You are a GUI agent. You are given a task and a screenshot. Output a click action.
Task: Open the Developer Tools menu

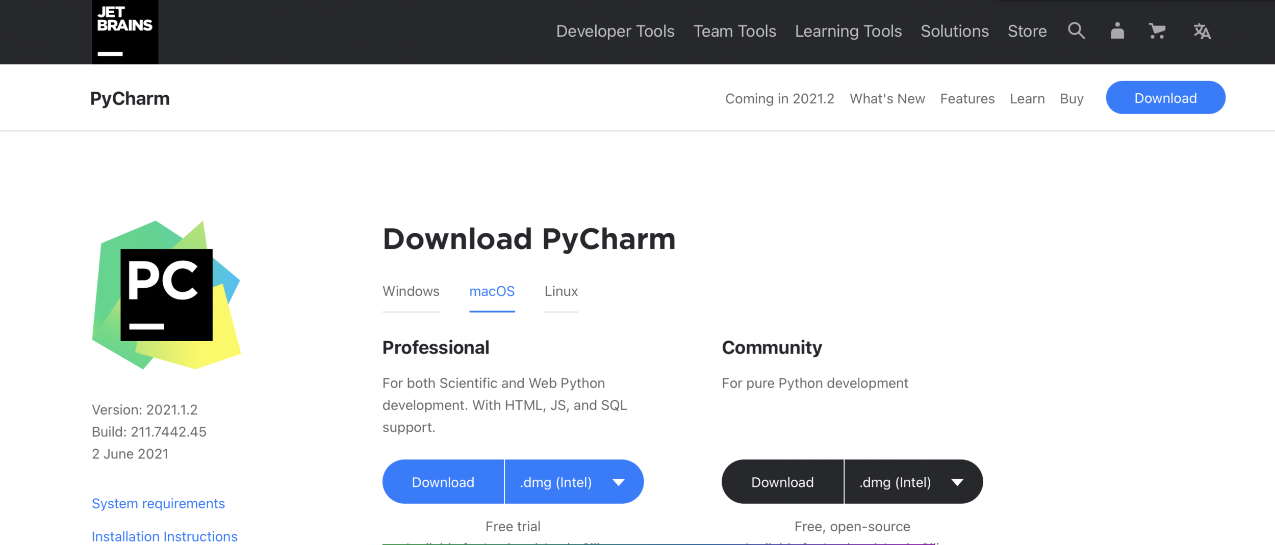click(x=615, y=32)
